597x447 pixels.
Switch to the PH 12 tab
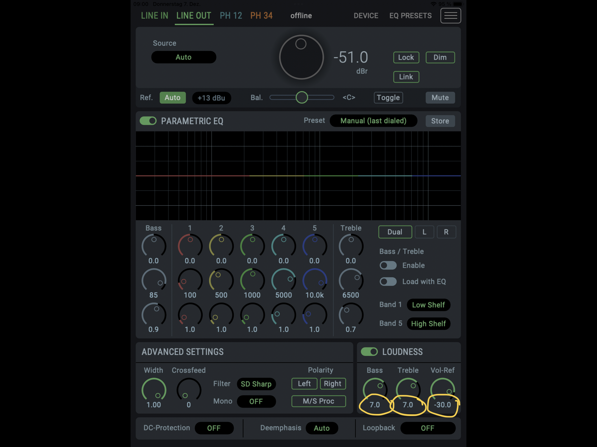click(231, 15)
